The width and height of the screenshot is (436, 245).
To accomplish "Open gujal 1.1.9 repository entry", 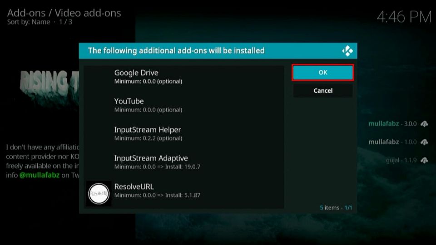I will coord(406,160).
